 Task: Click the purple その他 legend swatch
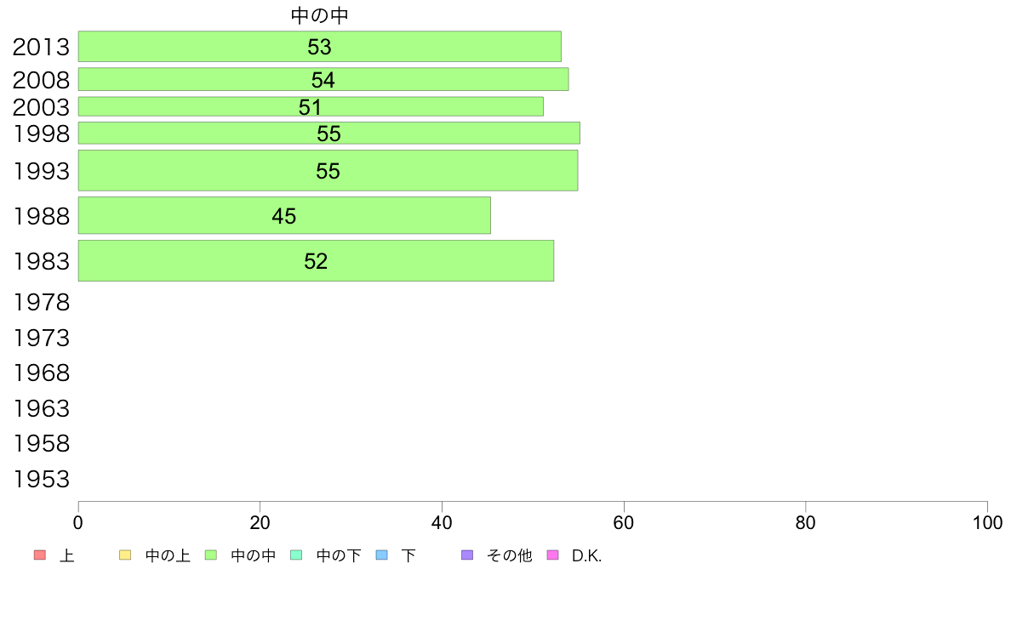click(x=467, y=555)
